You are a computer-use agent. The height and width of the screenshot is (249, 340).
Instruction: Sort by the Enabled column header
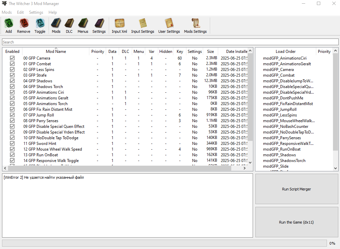click(12, 52)
